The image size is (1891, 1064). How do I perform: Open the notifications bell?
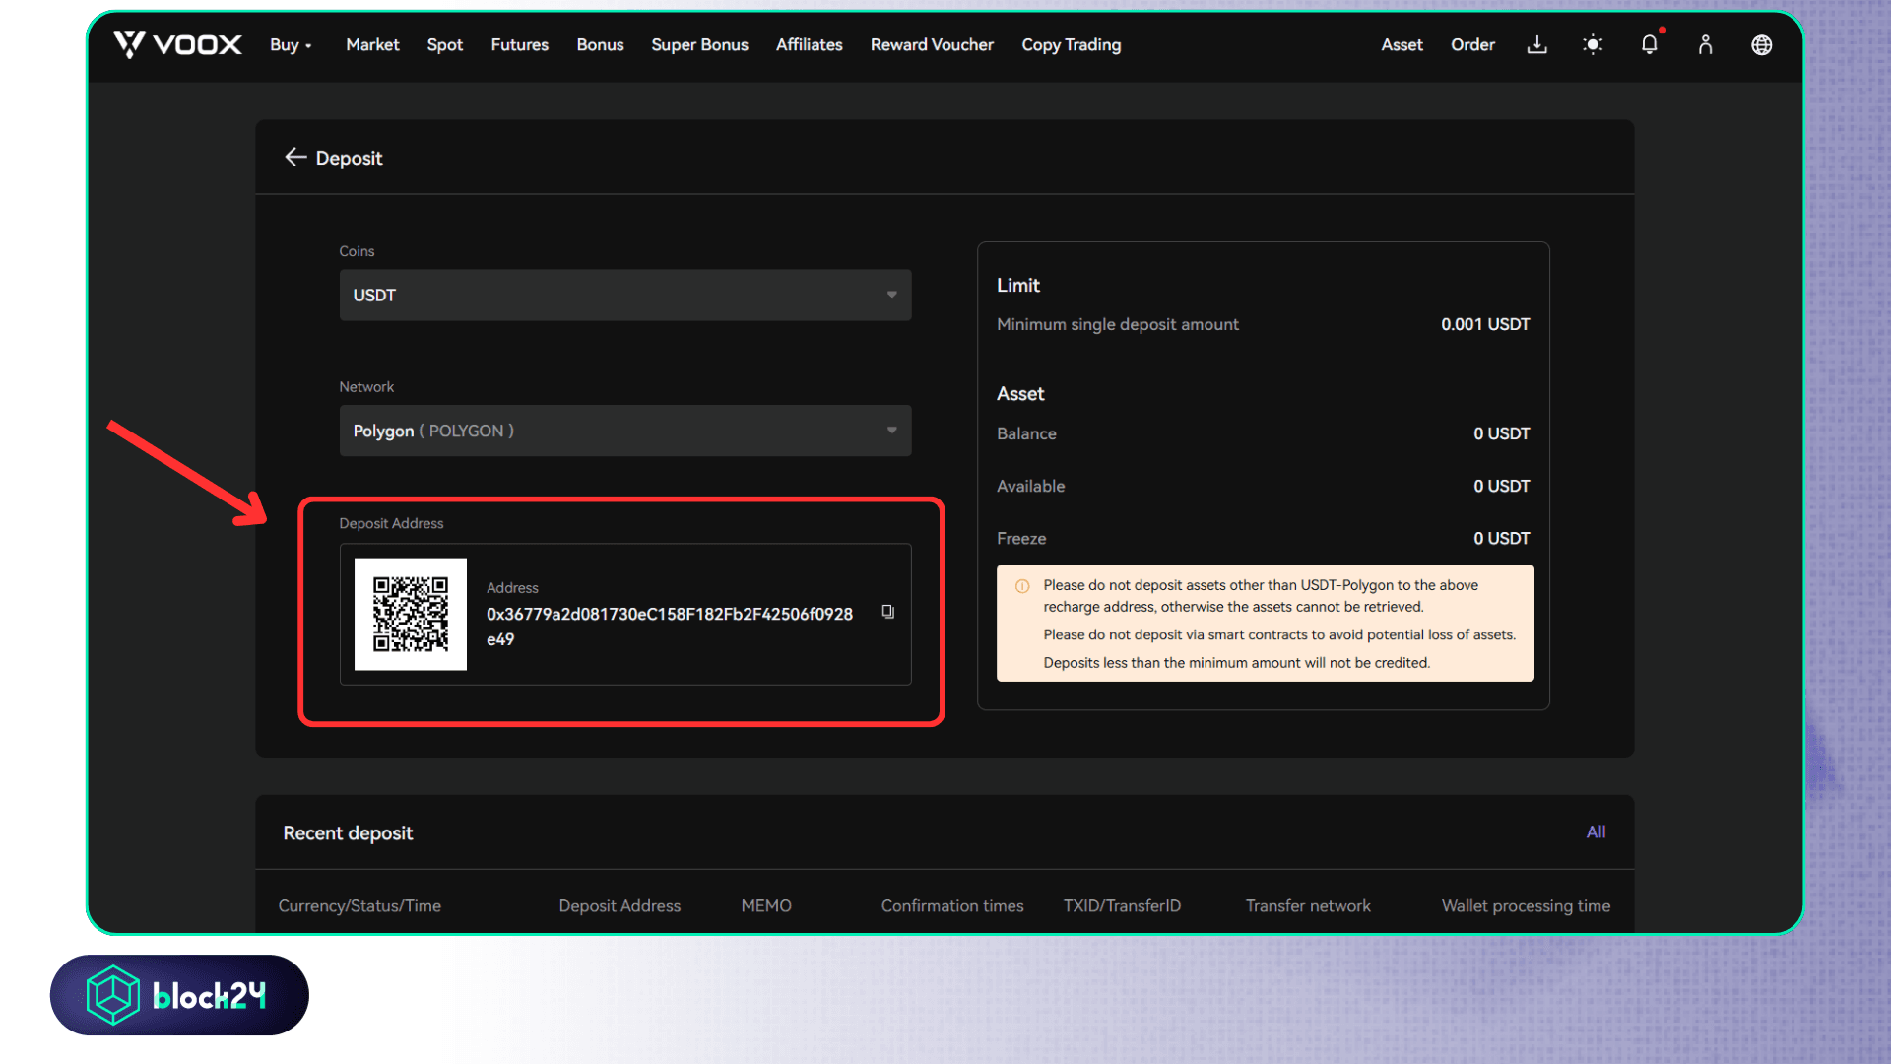1650,44
